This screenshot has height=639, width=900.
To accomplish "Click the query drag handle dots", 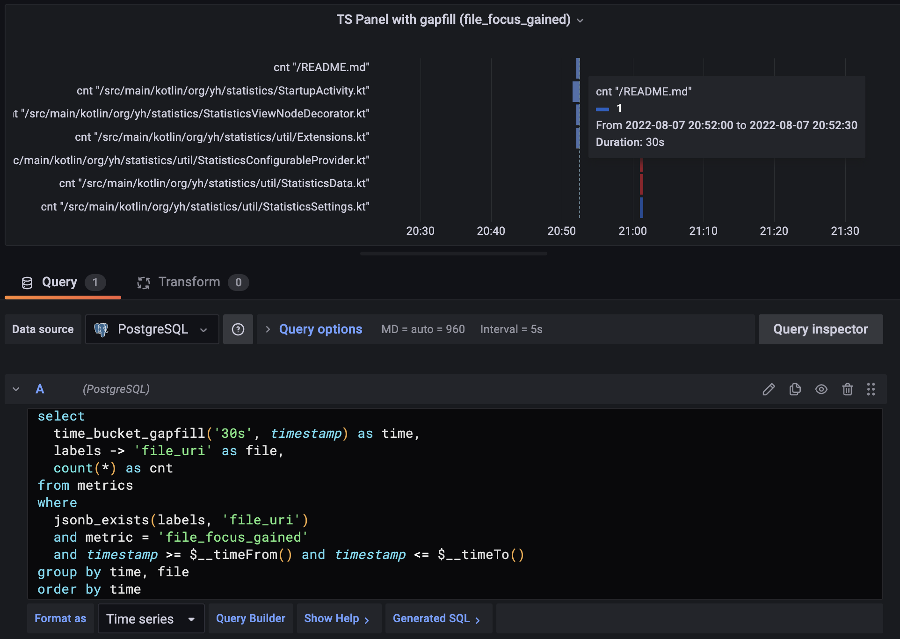I will 871,389.
